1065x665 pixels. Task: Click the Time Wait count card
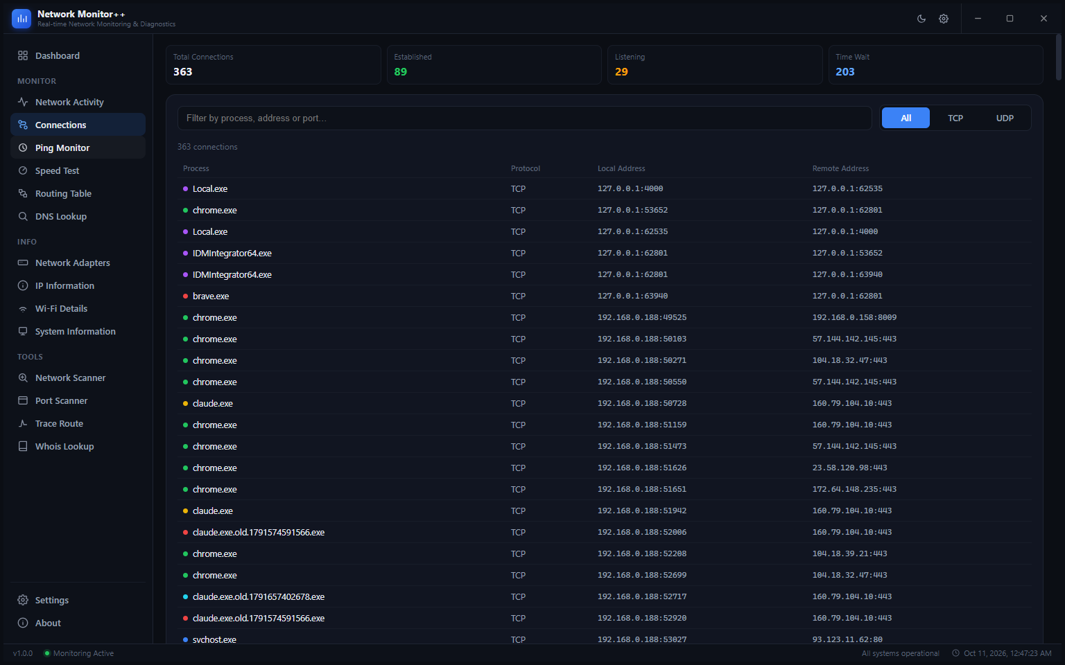tap(936, 64)
